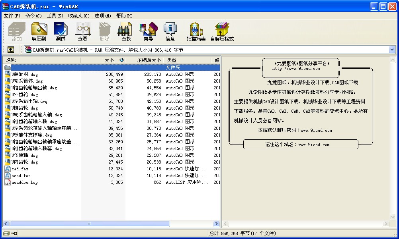This screenshot has height=239, width=399.
Task: Click 自解压格式 (SFX) toolbar icon
Action: [222, 31]
